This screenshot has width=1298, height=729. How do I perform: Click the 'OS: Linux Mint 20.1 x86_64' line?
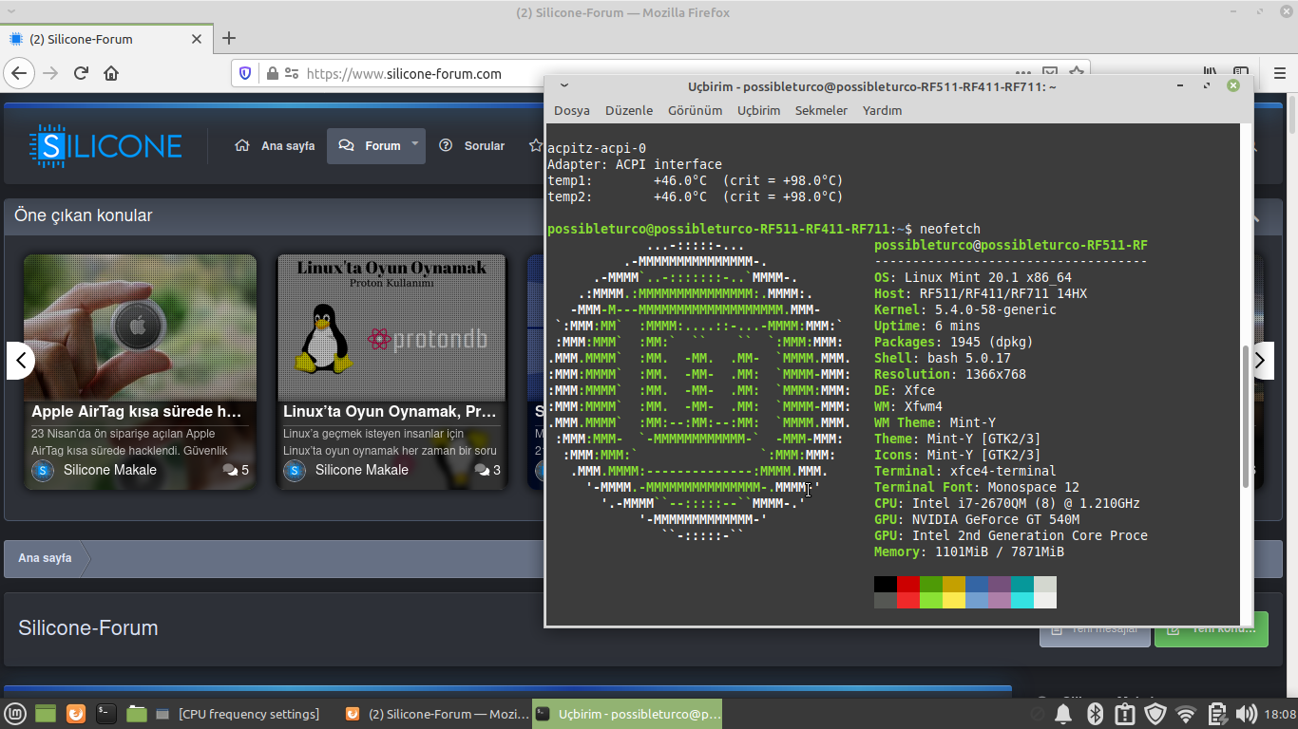click(973, 277)
